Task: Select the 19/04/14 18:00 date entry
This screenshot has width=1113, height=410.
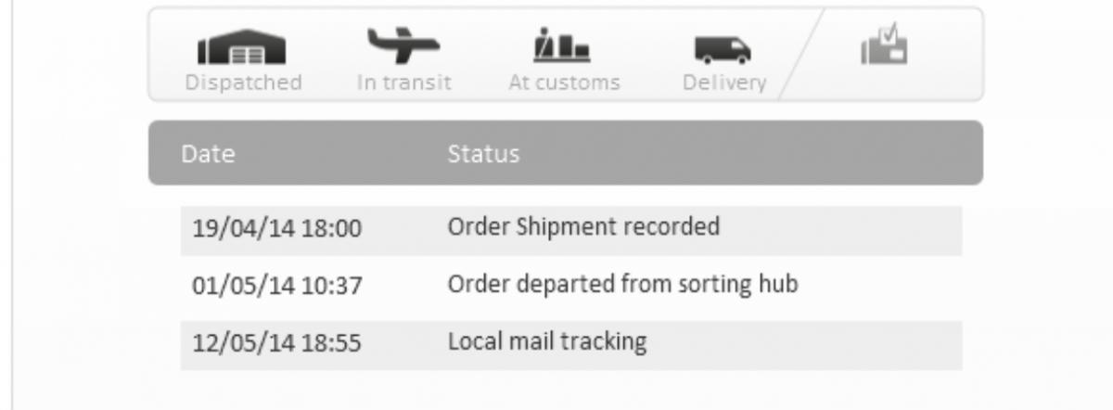Action: tap(276, 228)
